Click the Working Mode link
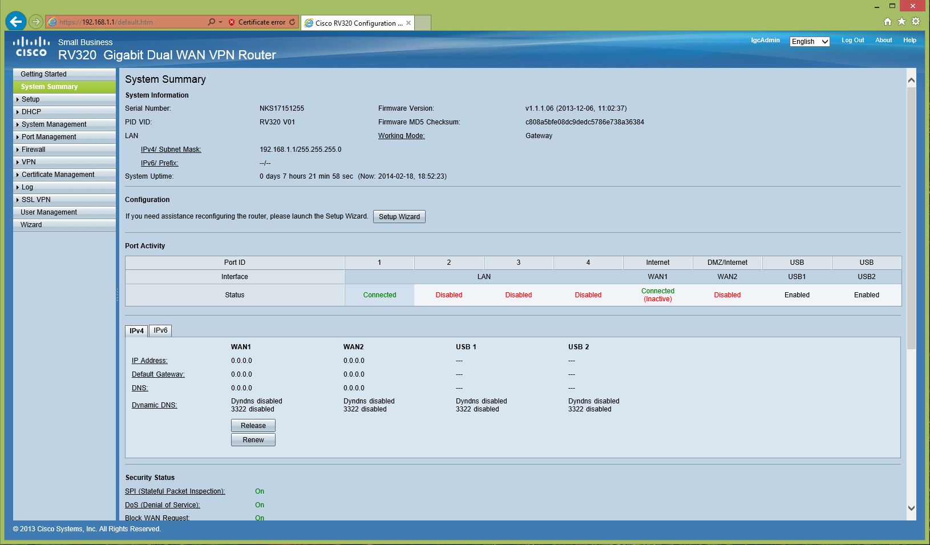 click(x=402, y=136)
